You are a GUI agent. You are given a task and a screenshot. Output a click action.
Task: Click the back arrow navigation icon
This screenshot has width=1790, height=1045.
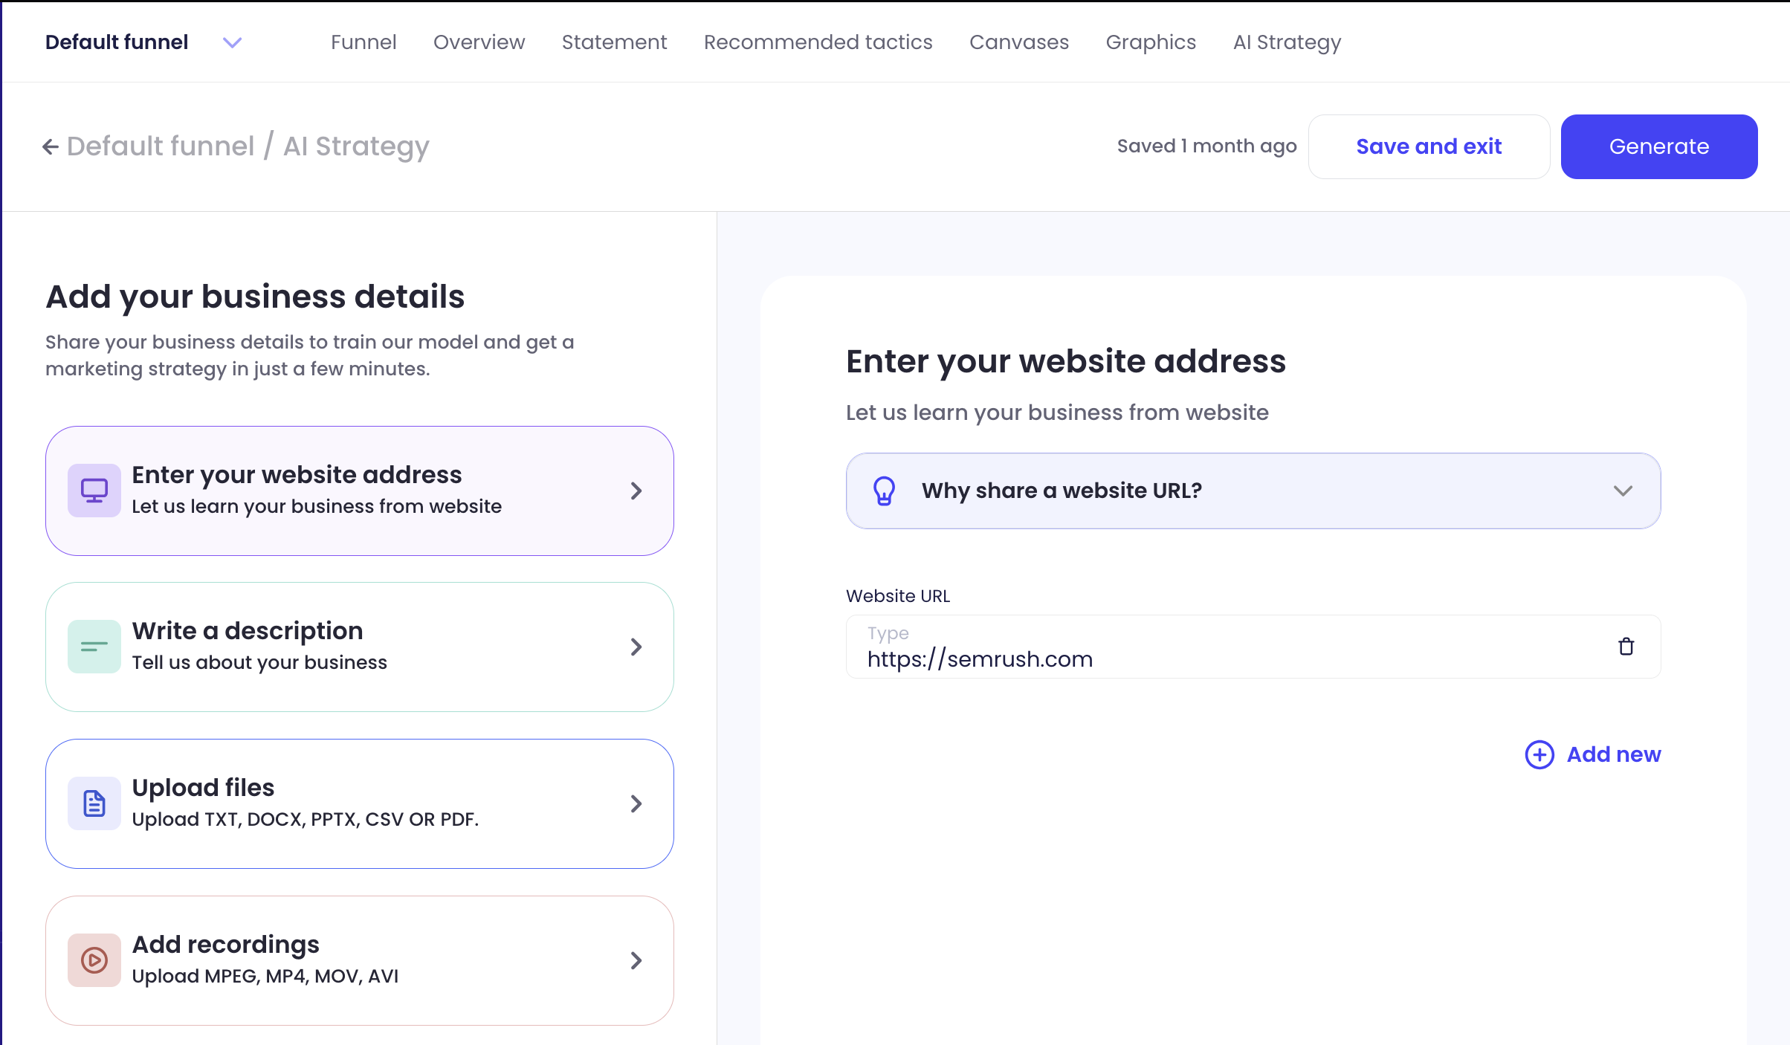pyautogui.click(x=50, y=147)
